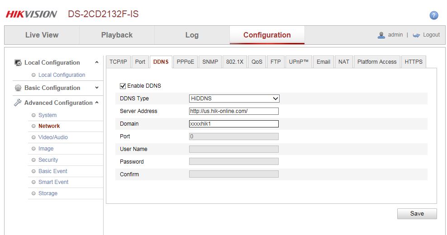The width and height of the screenshot is (447, 235).
Task: Select the HTTPS settings tab
Action: [414, 62]
